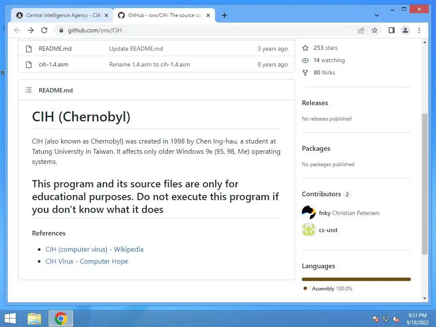Open the cs-usst profile link
The image size is (436, 327).
click(328, 230)
